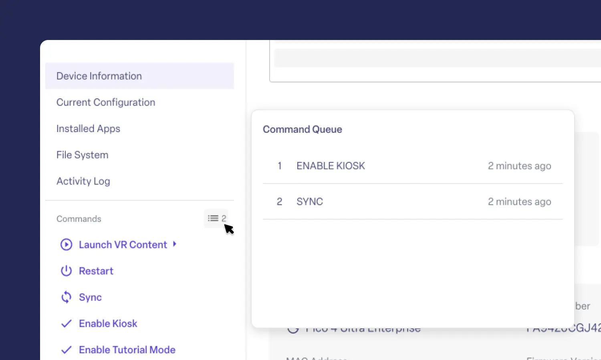Run the Sync command

(x=90, y=297)
